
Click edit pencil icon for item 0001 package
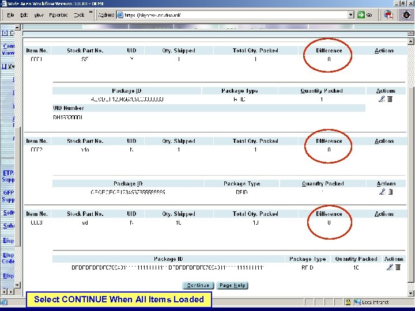(x=382, y=99)
